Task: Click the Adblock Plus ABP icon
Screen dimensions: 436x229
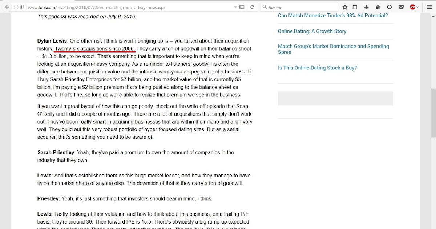Action: tap(412, 7)
